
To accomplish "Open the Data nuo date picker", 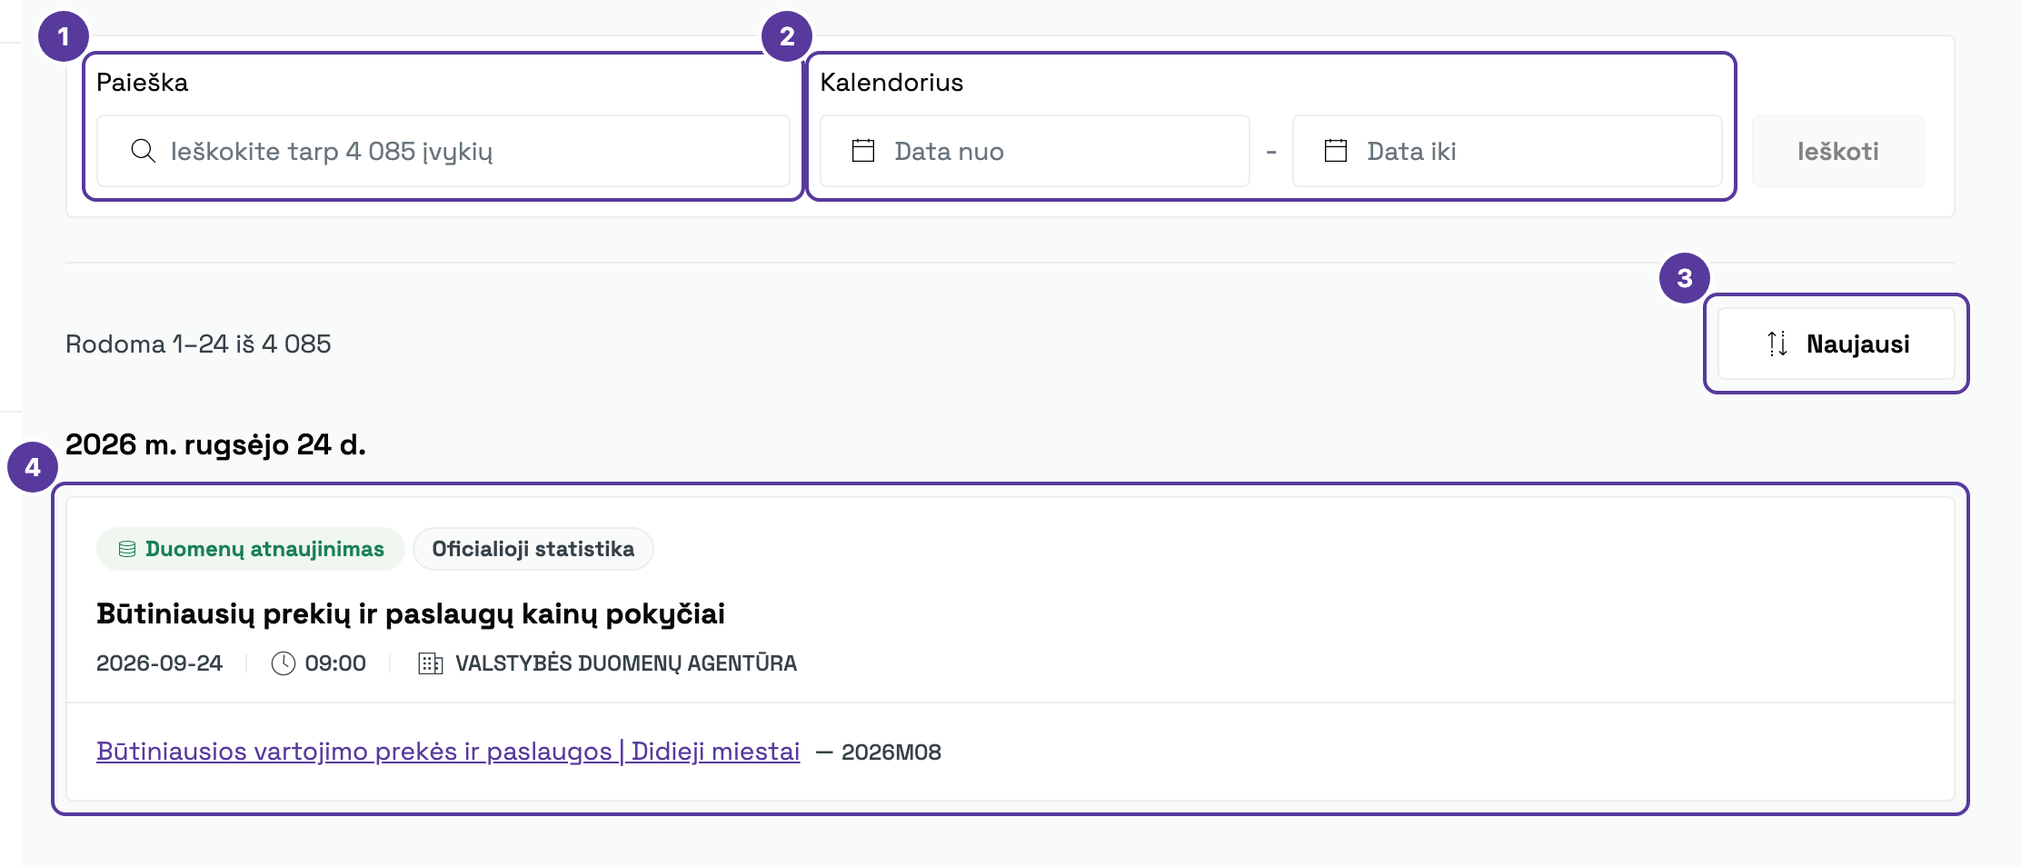I will (x=1035, y=151).
